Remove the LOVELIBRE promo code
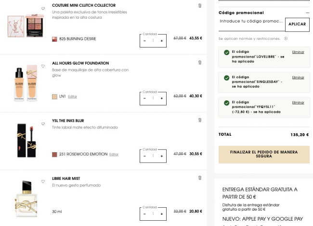This screenshot has width=313, height=226. pos(298,52)
